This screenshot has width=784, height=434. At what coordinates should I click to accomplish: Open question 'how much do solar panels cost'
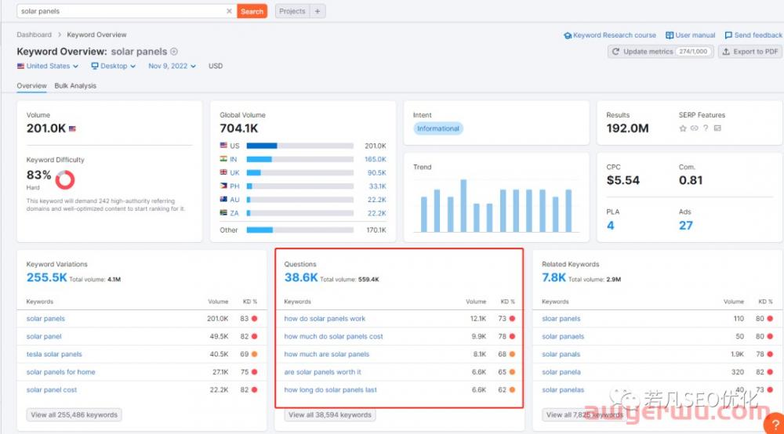tap(333, 337)
